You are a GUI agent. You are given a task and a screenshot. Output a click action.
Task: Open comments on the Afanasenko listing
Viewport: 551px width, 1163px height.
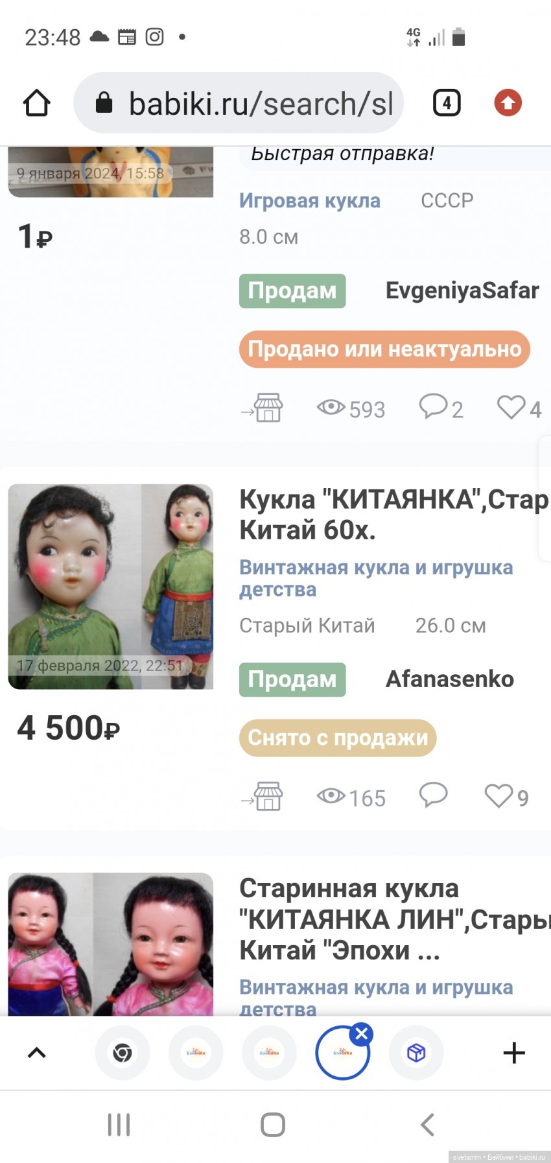[433, 794]
